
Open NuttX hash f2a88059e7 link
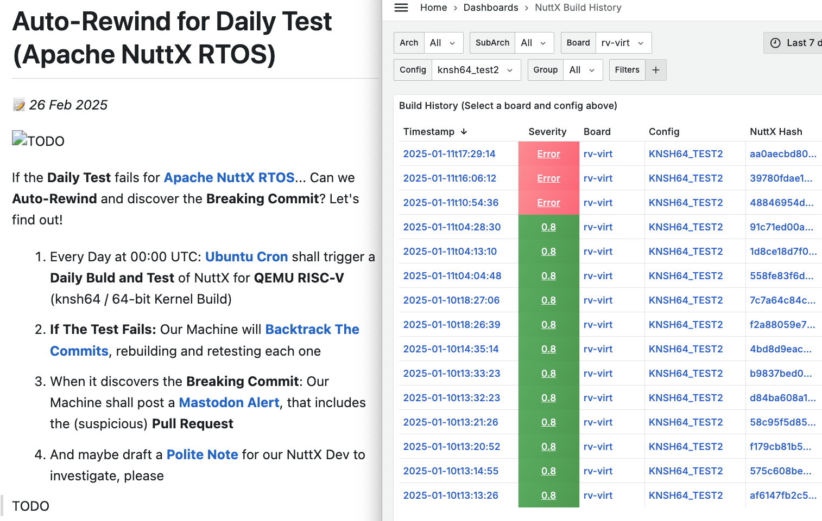click(782, 325)
